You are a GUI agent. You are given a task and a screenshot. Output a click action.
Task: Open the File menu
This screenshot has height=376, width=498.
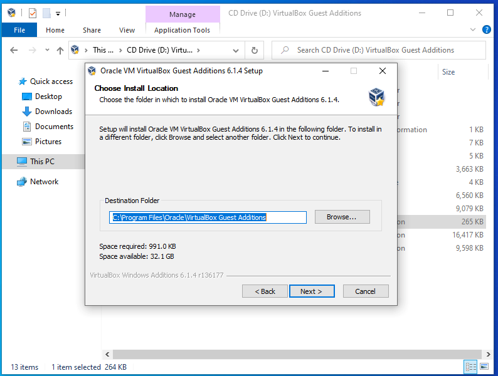pos(19,30)
